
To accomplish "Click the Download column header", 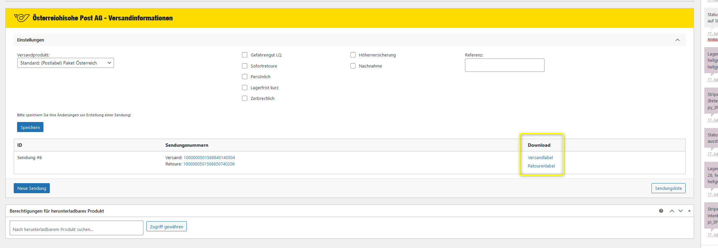I will click(539, 145).
